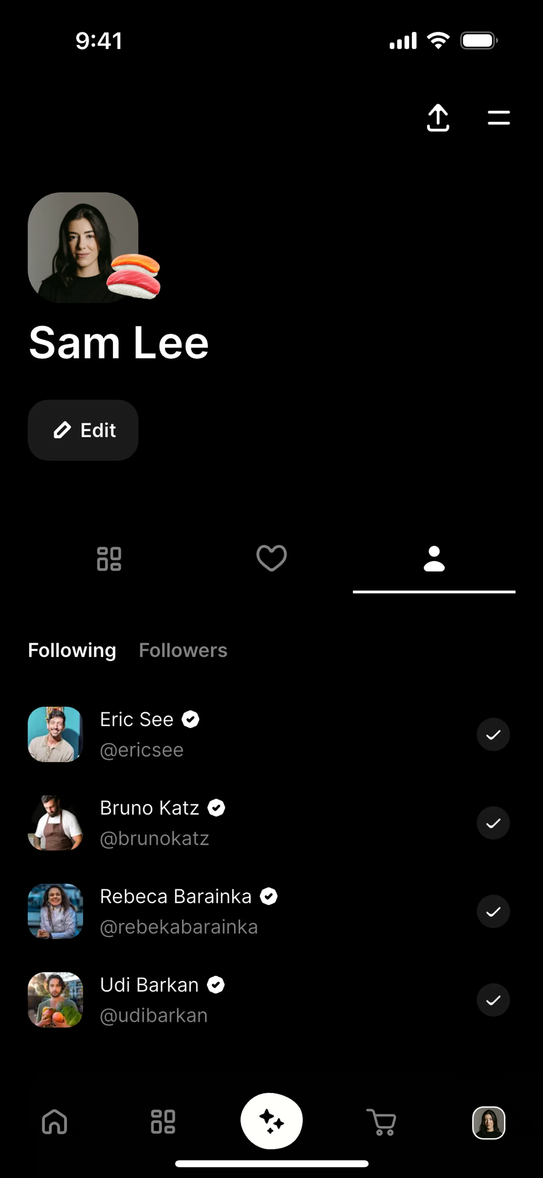This screenshot has height=1178, width=543.
Task: Toggle following checkmark for Eric See
Action: (493, 734)
